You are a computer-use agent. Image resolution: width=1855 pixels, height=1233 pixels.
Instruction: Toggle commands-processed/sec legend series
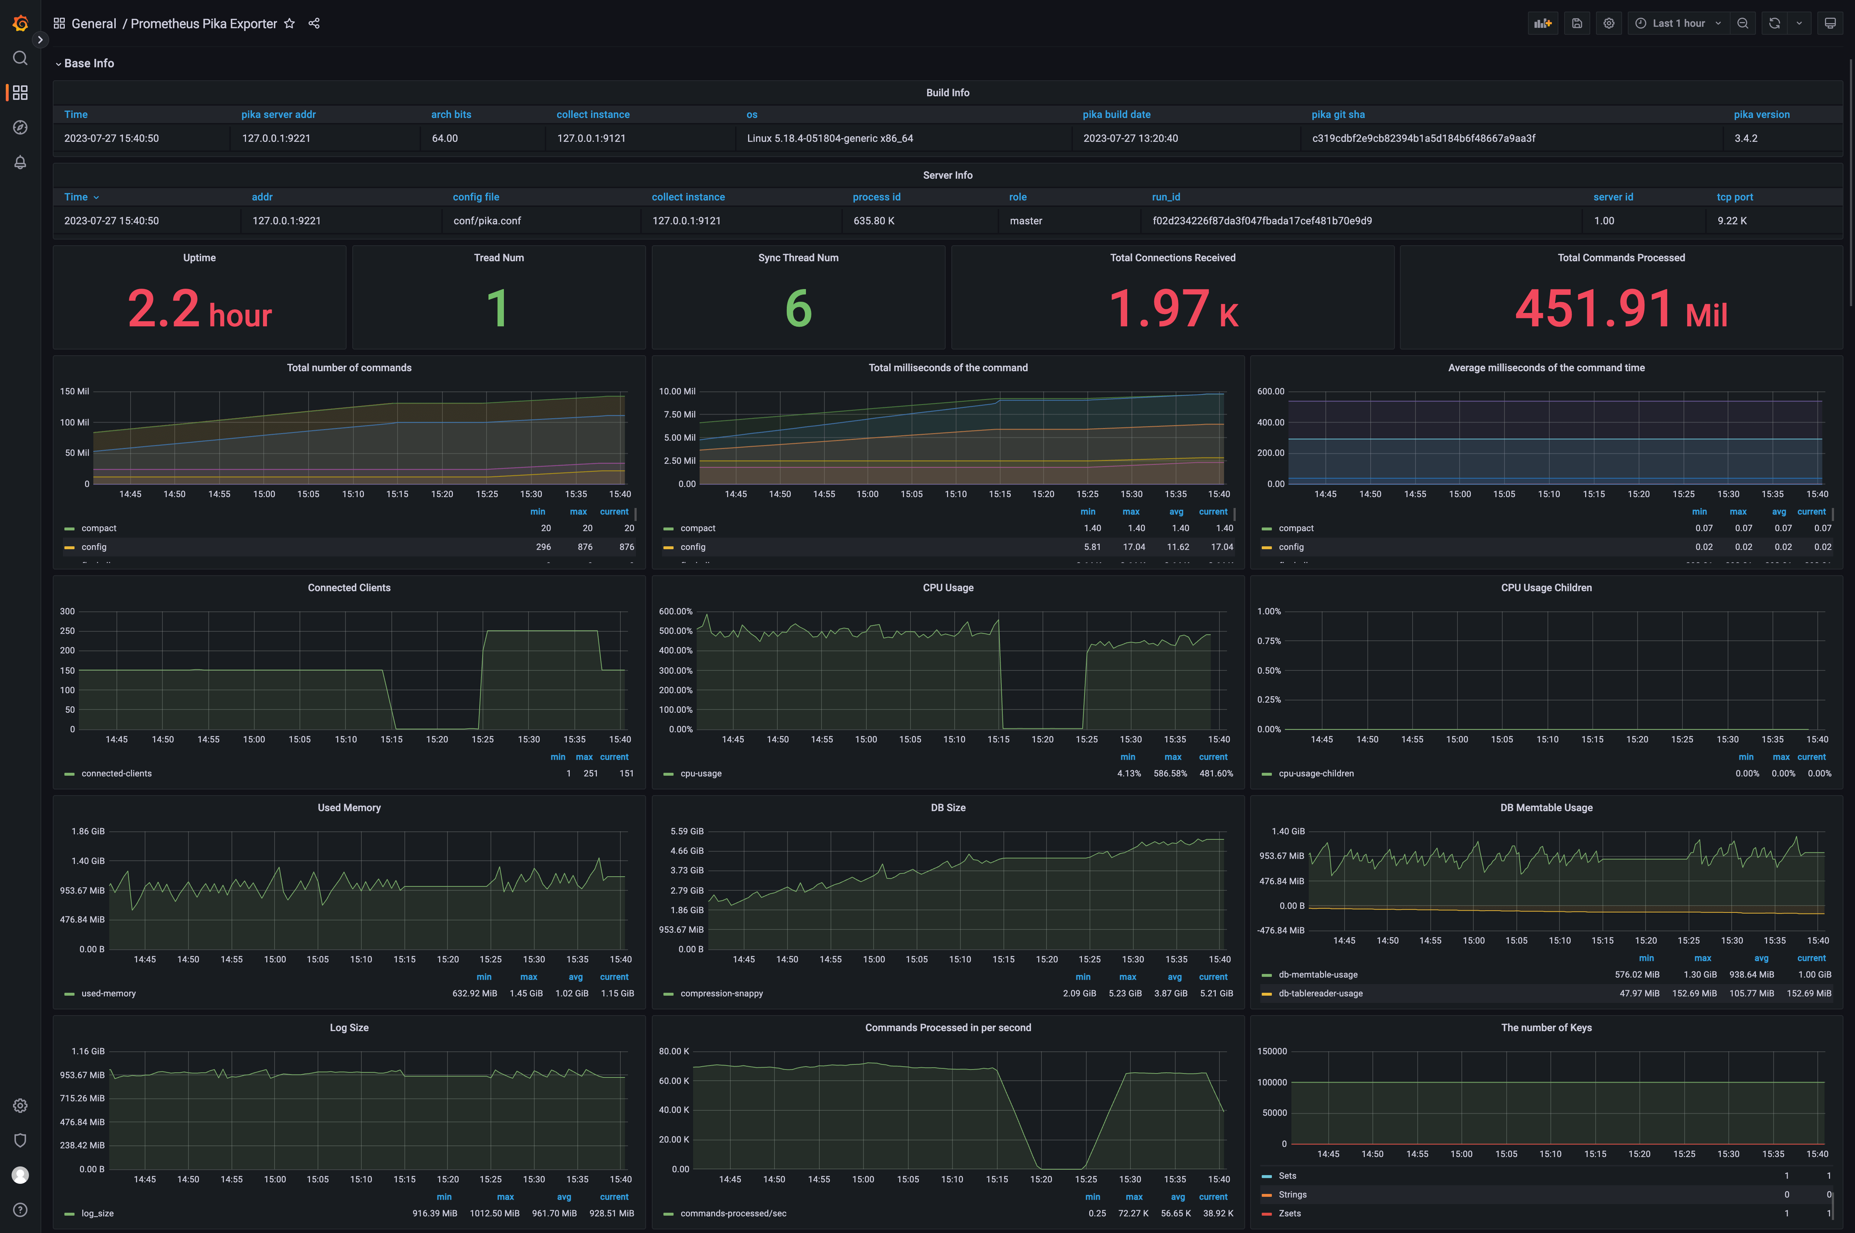click(x=733, y=1214)
